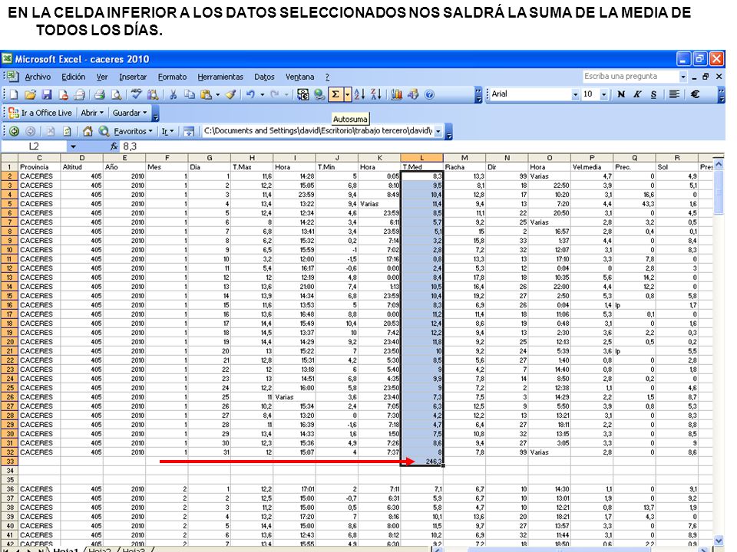Image resolution: width=737 pixels, height=552 pixels.
Task: Open the undo history dropdown arrow
Action: [262, 95]
